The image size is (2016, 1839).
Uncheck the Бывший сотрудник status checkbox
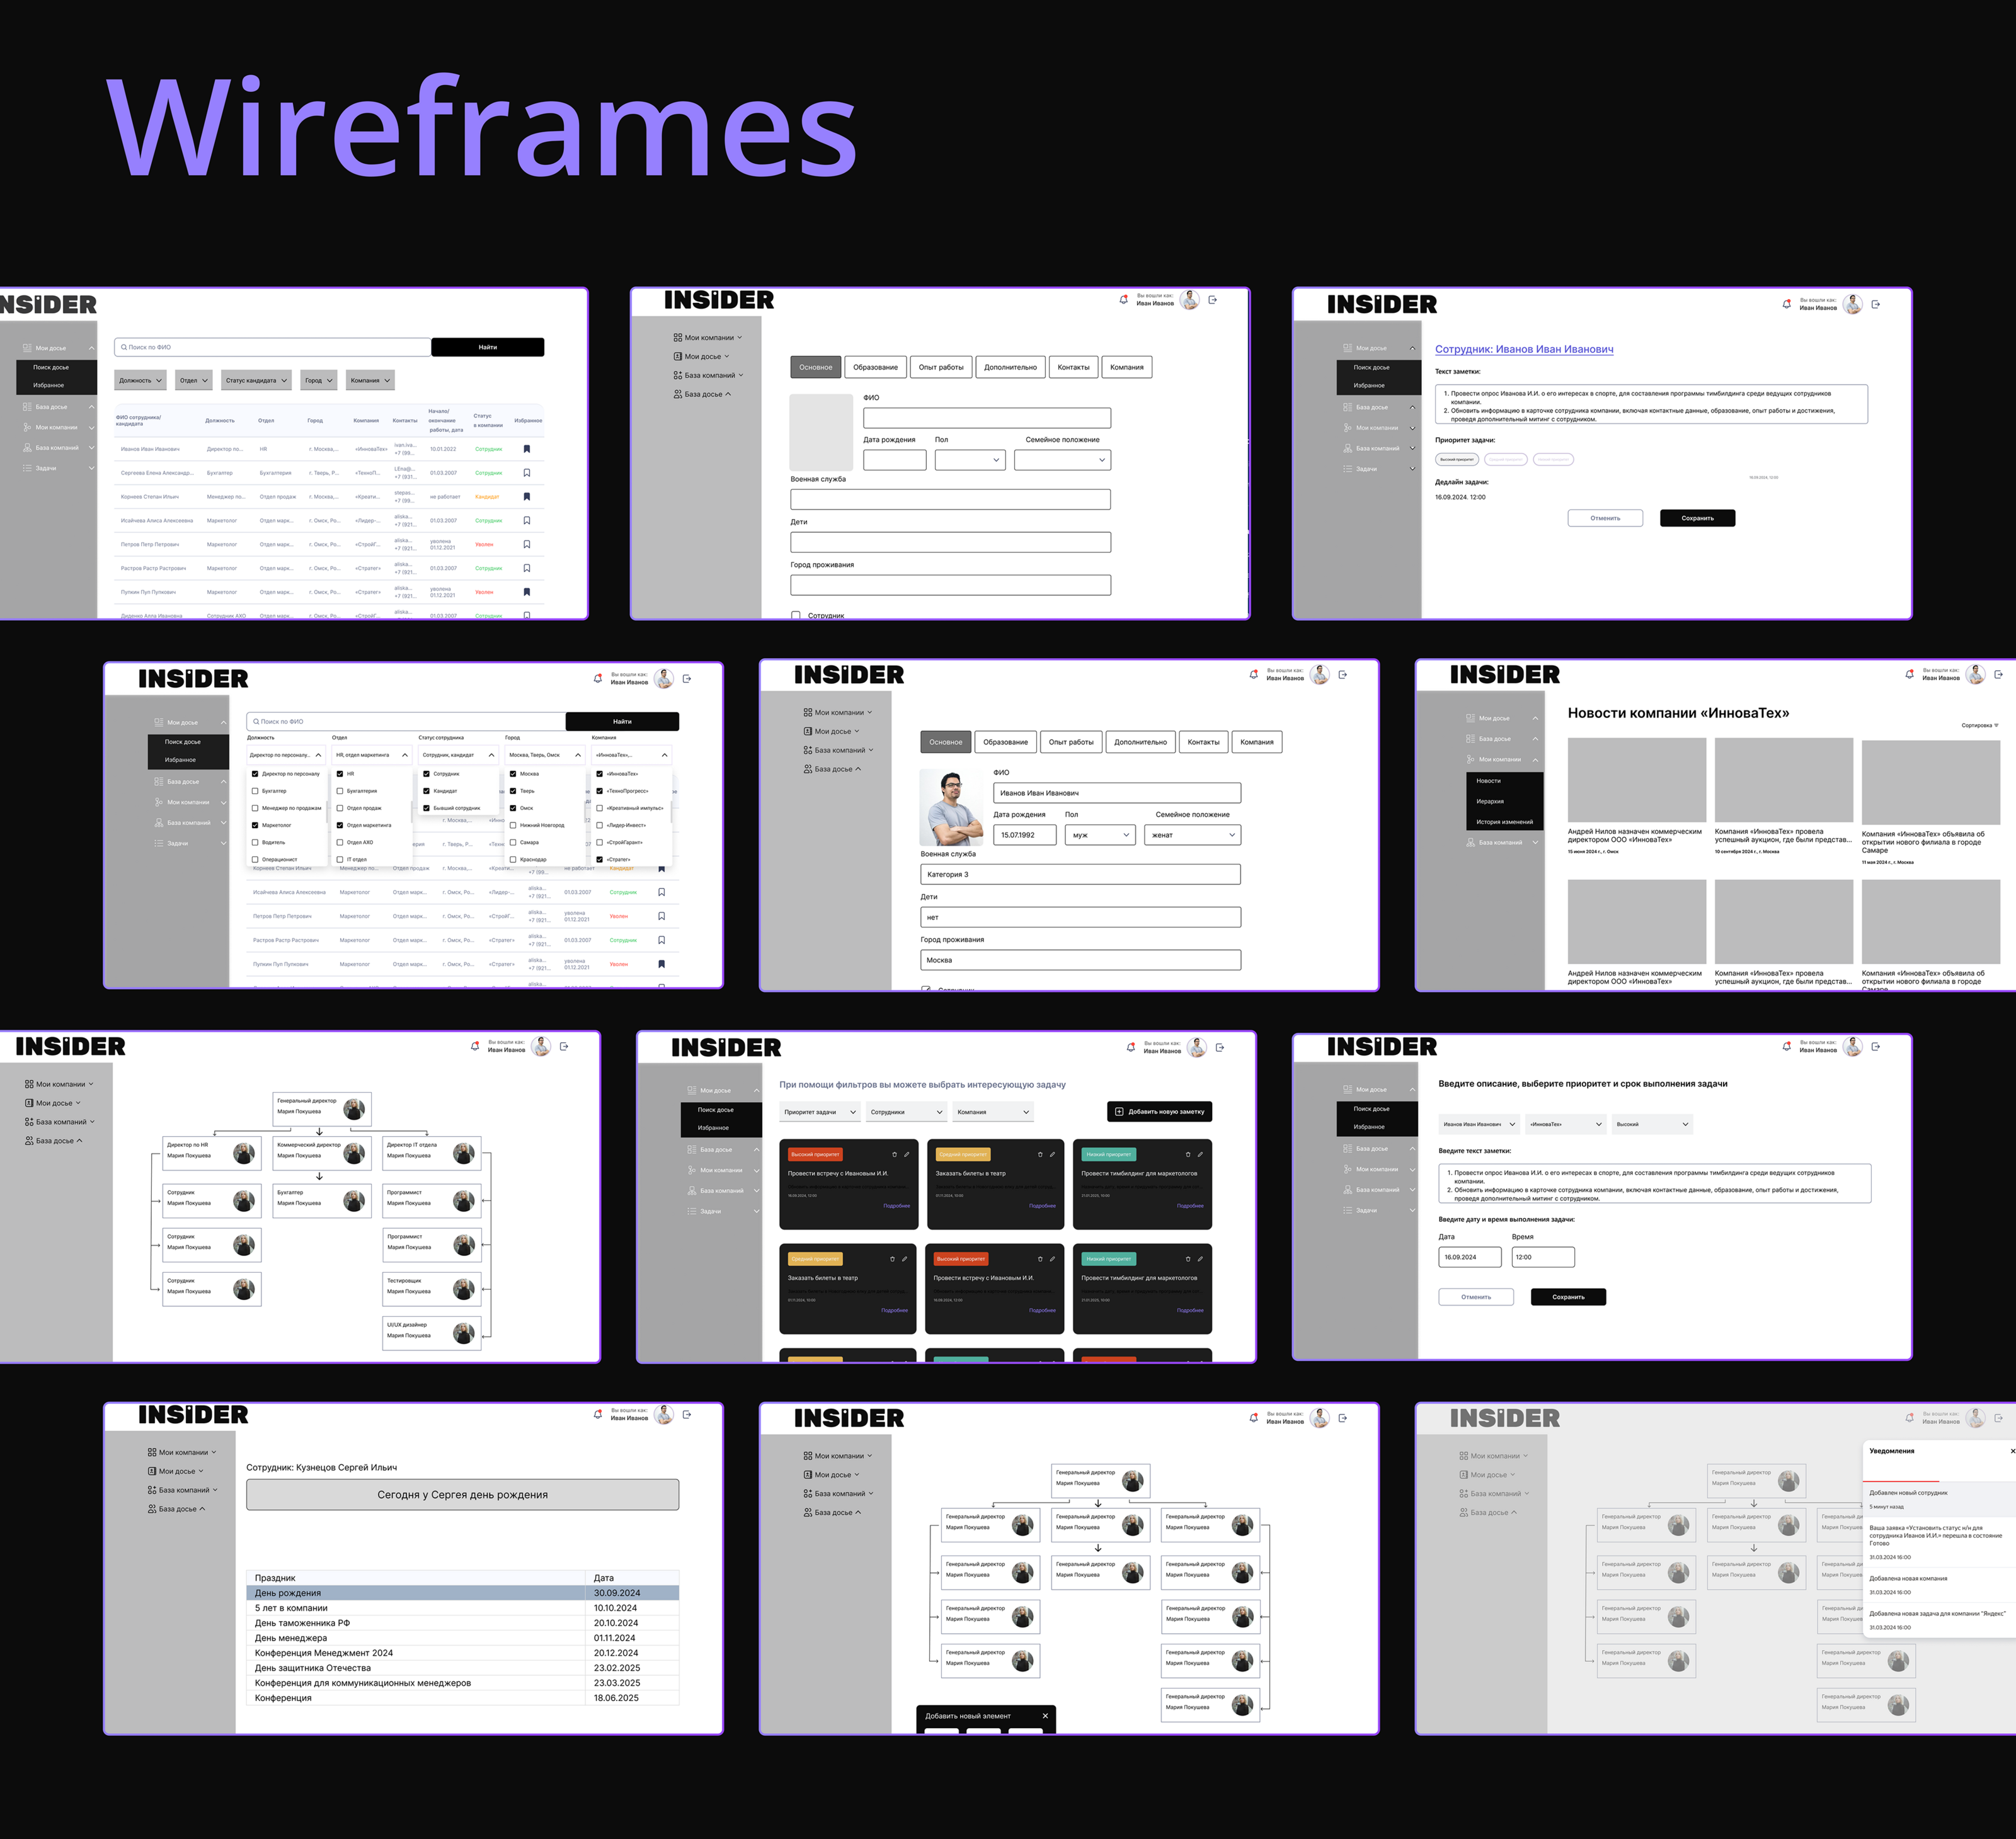coord(426,807)
